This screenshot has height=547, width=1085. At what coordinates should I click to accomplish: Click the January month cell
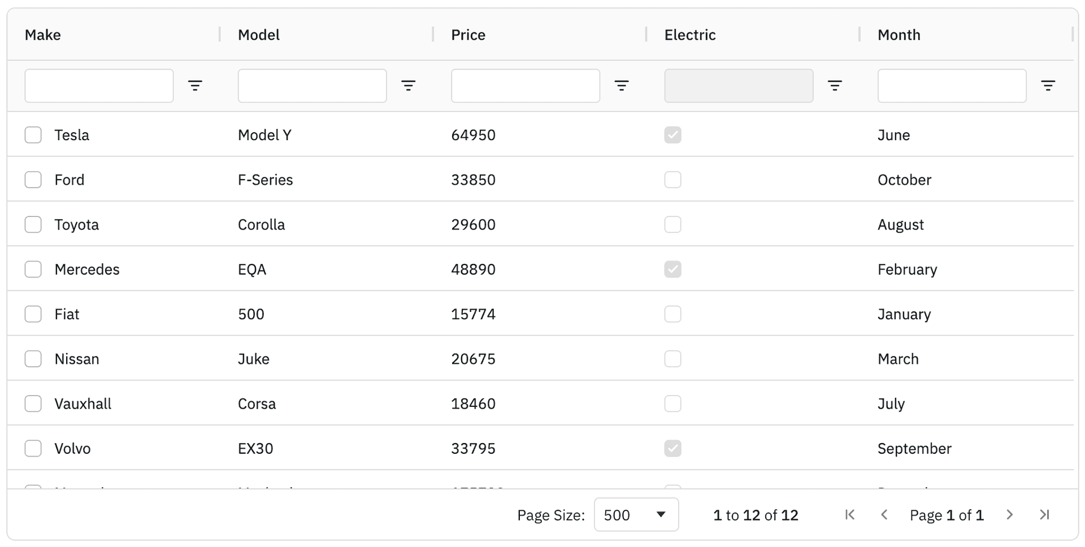[x=904, y=314]
